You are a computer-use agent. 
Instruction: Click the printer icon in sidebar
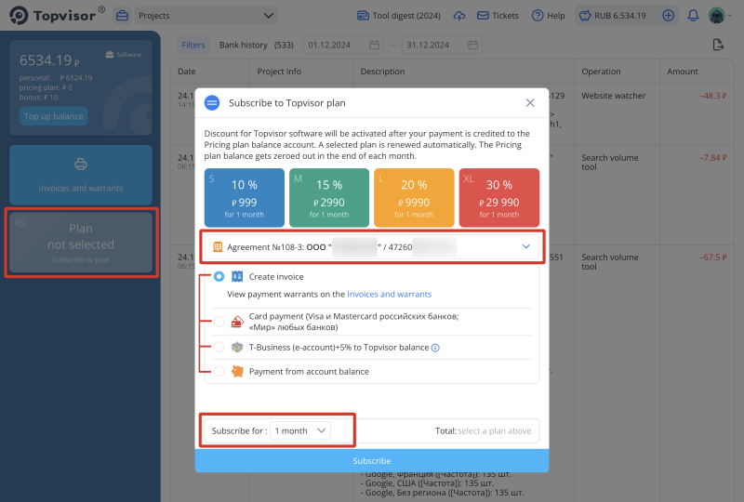tap(81, 165)
